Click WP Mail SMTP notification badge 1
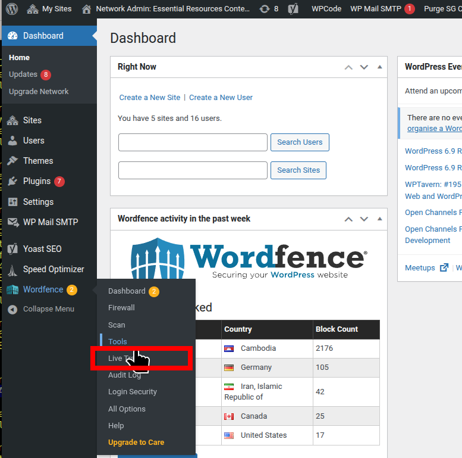The height and width of the screenshot is (458, 462). (410, 9)
